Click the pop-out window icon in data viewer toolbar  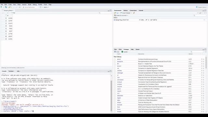(x=8, y=13)
